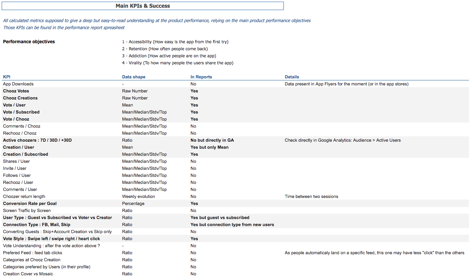Viewport: 473px width, 279px height.
Task: Select the "Vote / User" cell
Action: [x=14, y=105]
